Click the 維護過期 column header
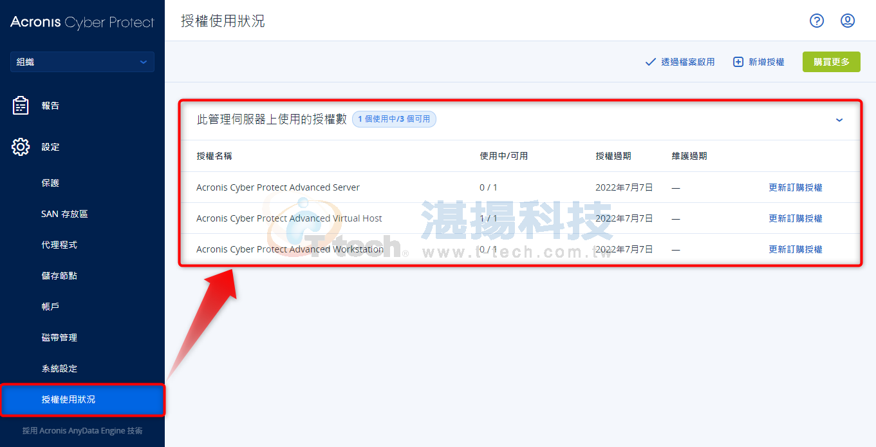Image resolution: width=876 pixels, height=447 pixels. pyautogui.click(x=689, y=156)
